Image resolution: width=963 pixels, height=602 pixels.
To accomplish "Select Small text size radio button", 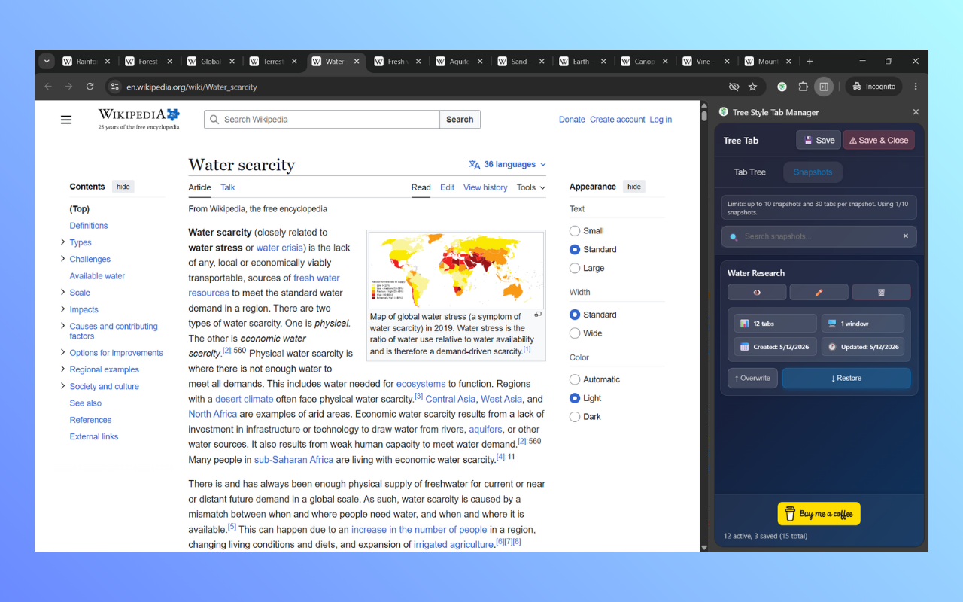I will pos(575,231).
